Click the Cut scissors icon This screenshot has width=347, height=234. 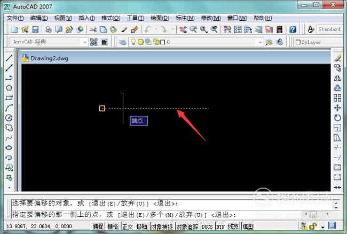(x=93, y=29)
